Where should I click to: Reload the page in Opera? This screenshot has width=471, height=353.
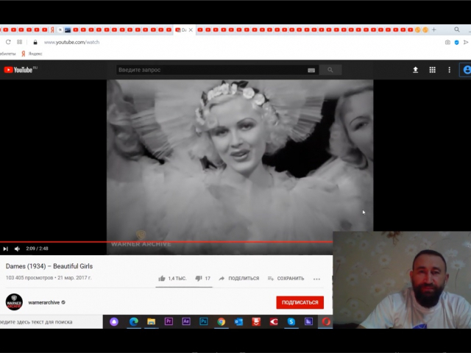tap(8, 42)
